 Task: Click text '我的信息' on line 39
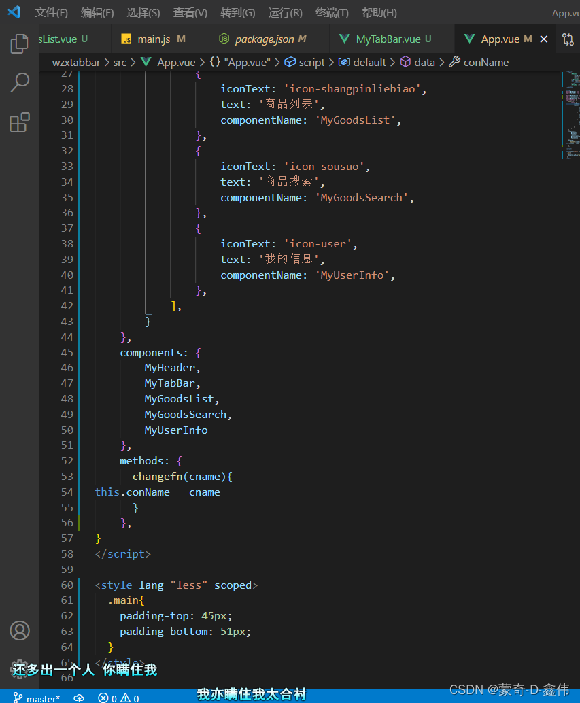coord(289,260)
